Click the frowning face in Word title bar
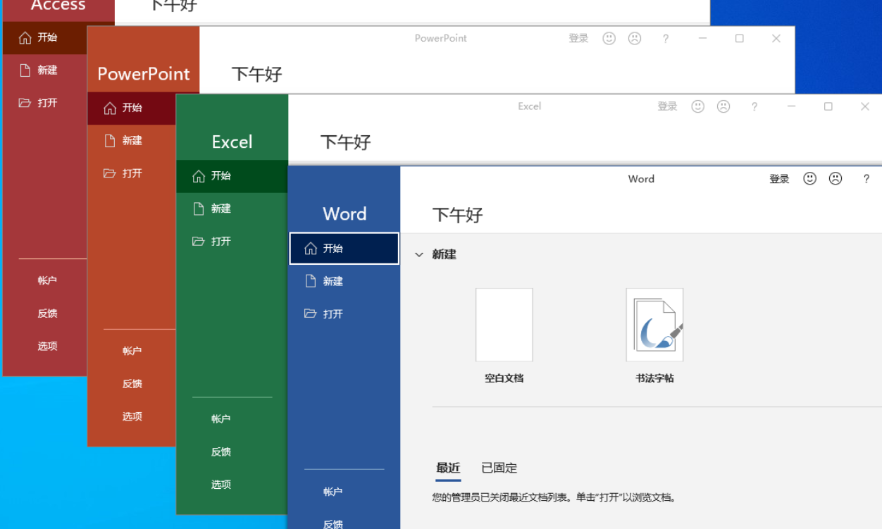This screenshot has width=882, height=529. [836, 179]
